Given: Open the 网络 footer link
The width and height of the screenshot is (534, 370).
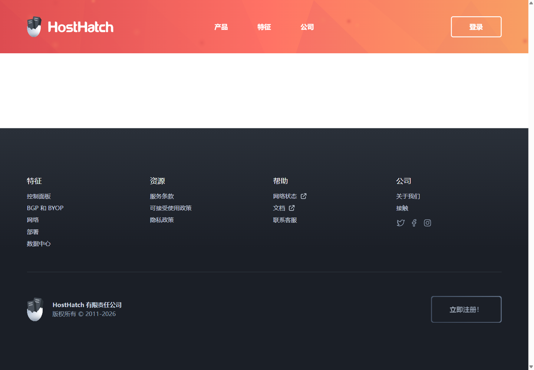Looking at the screenshot, I should point(33,220).
